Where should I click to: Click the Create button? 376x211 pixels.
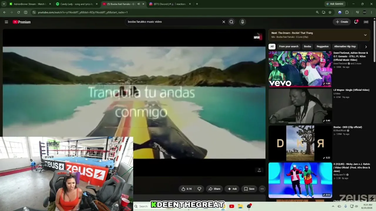coord(342,22)
